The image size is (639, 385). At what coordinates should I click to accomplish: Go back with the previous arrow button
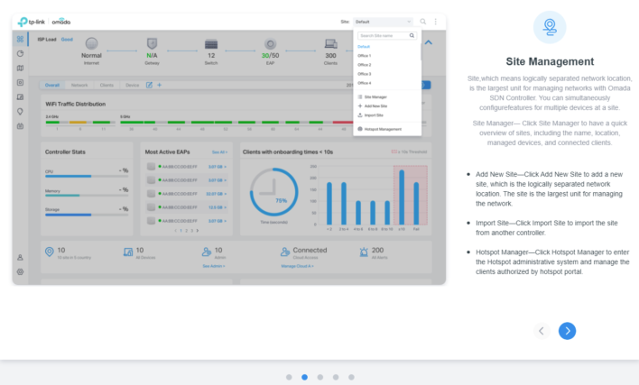[542, 331]
